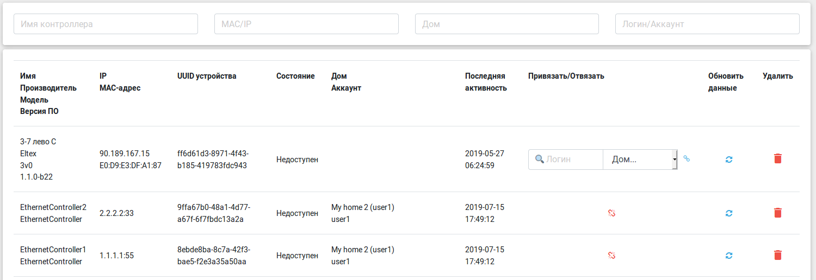Unbind EthernetController1 using the broken-link icon
The image size is (816, 280).
pyautogui.click(x=611, y=256)
